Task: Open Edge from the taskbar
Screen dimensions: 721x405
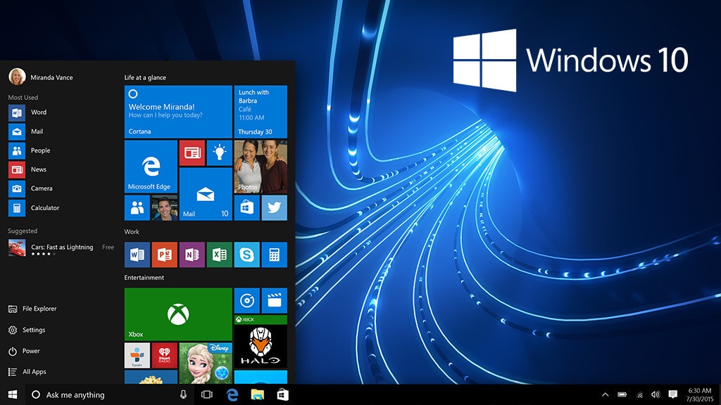Action: coord(232,395)
